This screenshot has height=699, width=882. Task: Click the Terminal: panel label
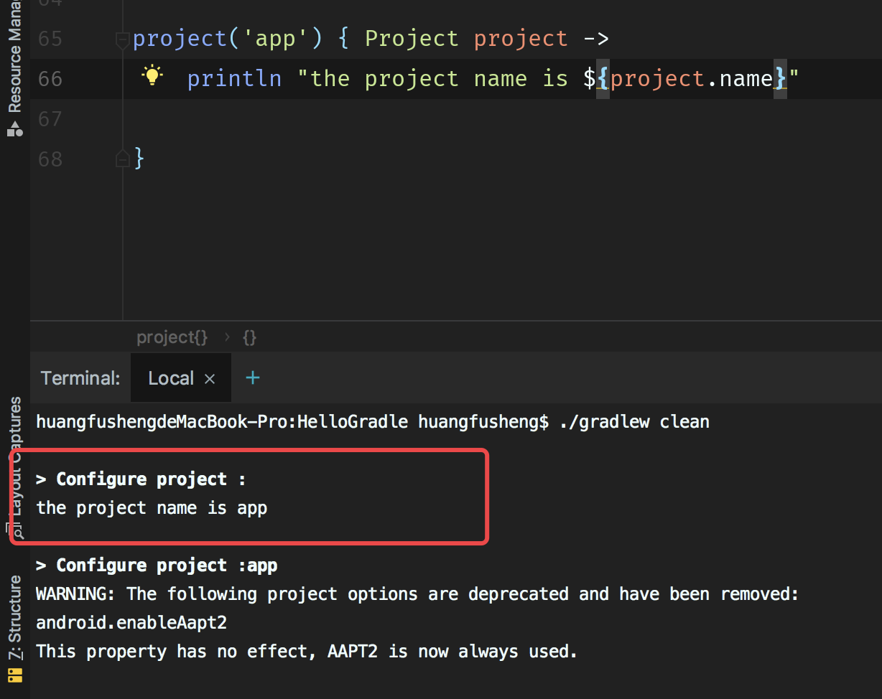click(80, 378)
